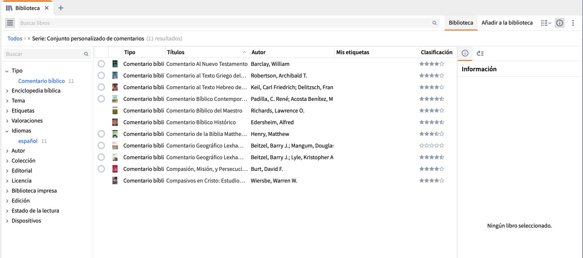Expand the Edición facet
Viewport: 583px width, 258px height.
tap(7, 201)
